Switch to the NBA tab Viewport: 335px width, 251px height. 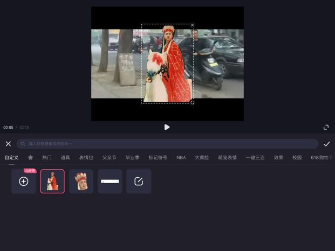point(181,158)
